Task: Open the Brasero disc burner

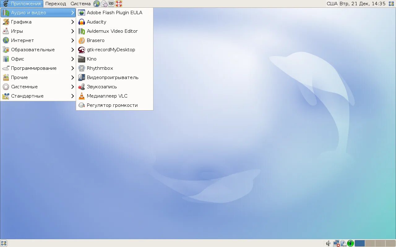Action: click(114, 40)
